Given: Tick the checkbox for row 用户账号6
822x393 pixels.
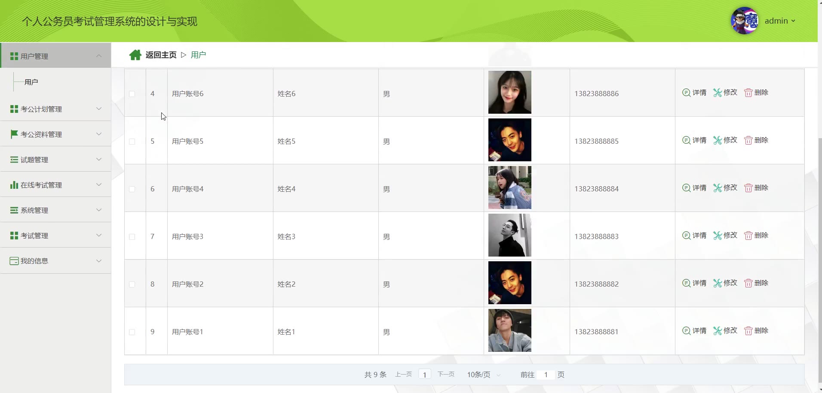Looking at the screenshot, I should (x=132, y=94).
